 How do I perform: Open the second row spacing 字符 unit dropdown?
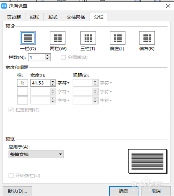click(x=106, y=91)
